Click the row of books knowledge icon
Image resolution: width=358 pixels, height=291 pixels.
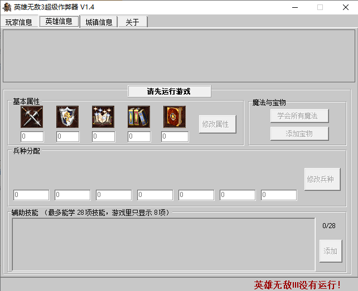click(139, 117)
